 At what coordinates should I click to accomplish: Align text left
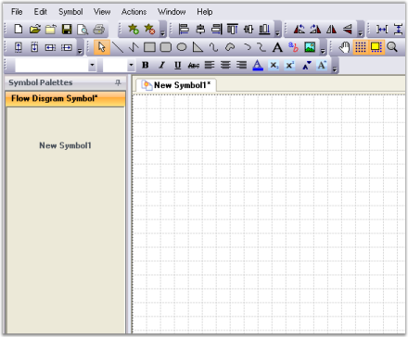pyautogui.click(x=210, y=65)
